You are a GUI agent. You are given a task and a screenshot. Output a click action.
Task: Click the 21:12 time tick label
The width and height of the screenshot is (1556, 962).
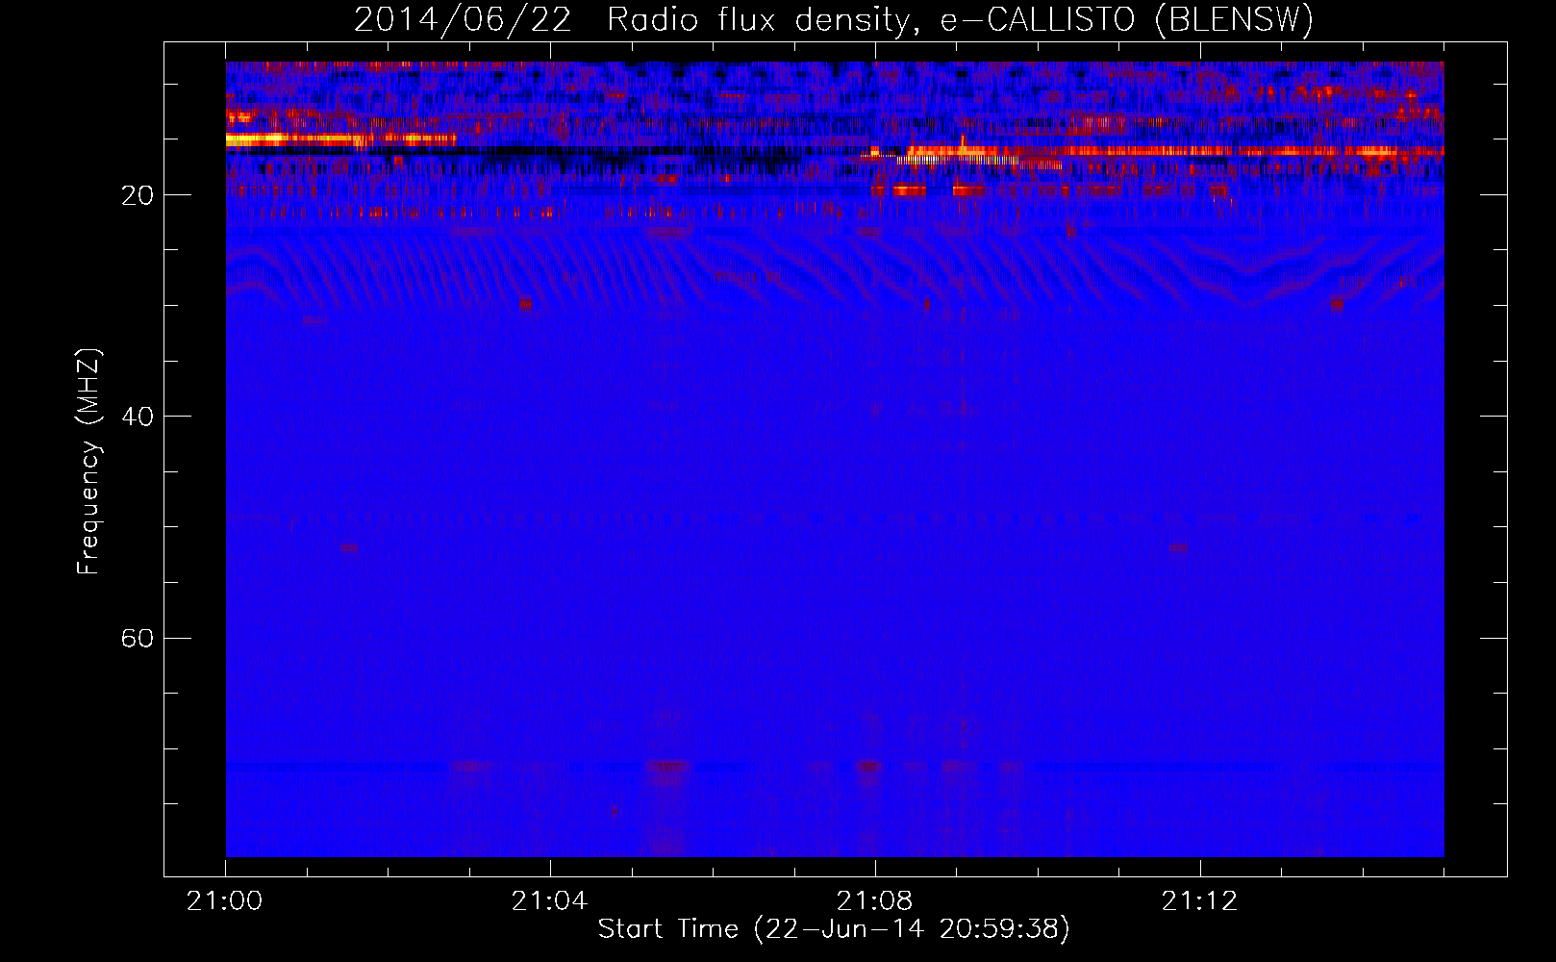click(1199, 901)
